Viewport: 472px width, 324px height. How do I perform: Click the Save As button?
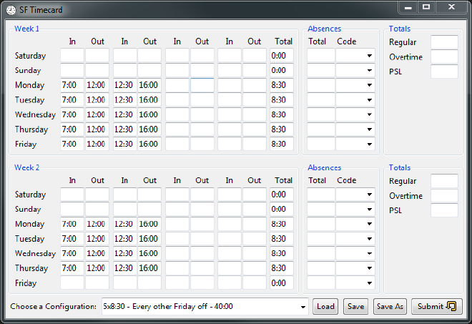(x=390, y=306)
